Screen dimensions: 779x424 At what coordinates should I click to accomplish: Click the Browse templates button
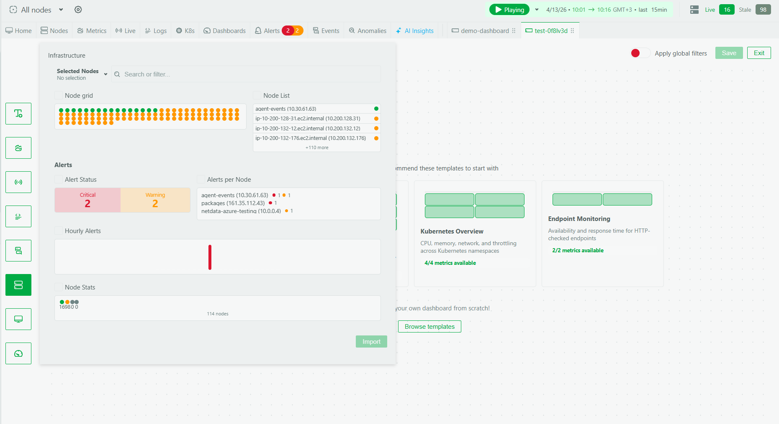(429, 326)
